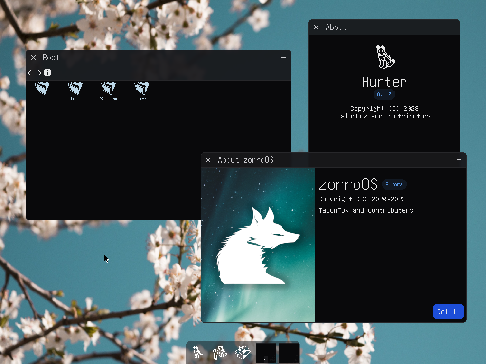Click the 'Copyright (C) 2020-2023' line
Image resolution: width=486 pixels, height=364 pixels.
[362, 200]
